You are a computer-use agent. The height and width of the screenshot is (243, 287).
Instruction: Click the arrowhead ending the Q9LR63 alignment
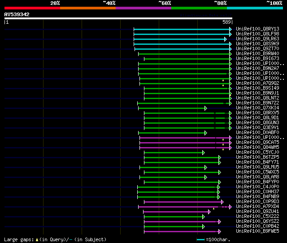coord(226,39)
